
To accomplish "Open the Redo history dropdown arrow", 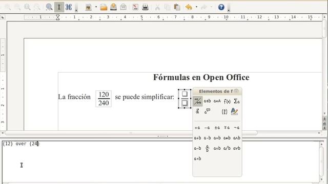I will (x=211, y=7).
